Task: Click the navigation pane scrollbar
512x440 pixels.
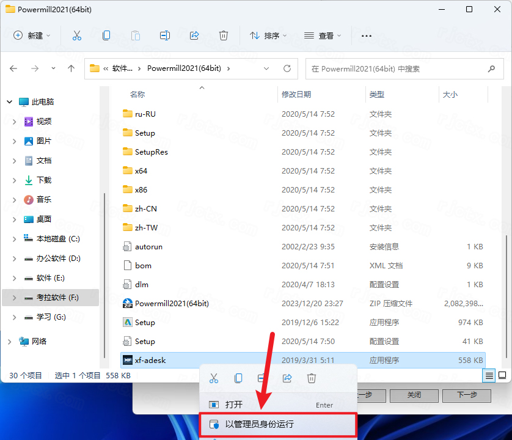Action: (x=104, y=276)
